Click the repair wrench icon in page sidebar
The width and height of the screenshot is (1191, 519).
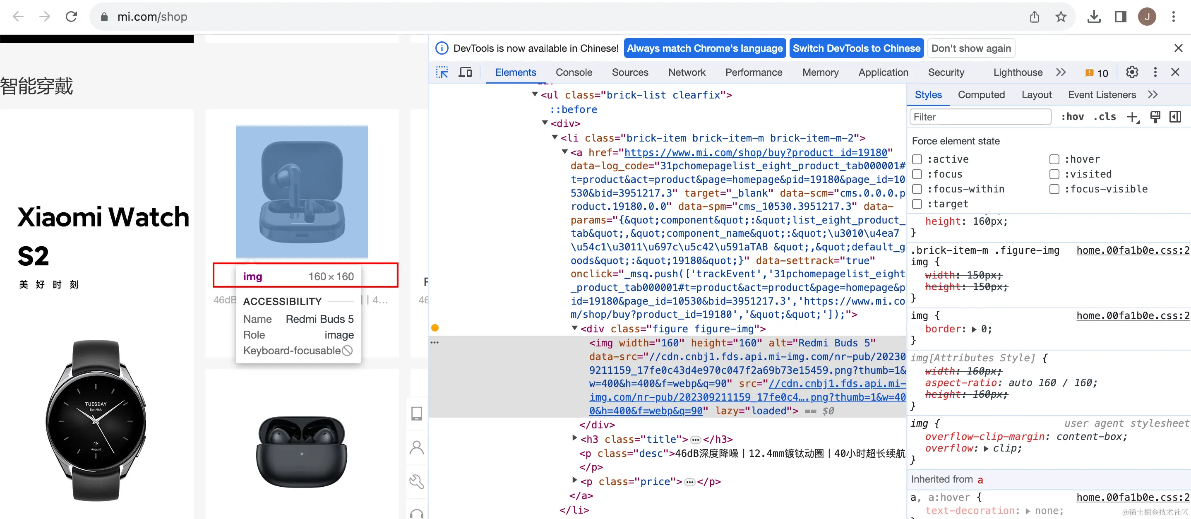tap(417, 481)
